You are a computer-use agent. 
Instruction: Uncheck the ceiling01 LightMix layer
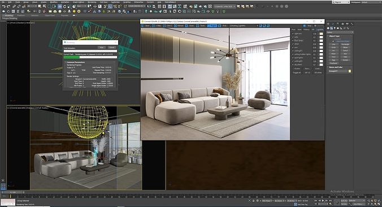pyautogui.click(x=293, y=51)
